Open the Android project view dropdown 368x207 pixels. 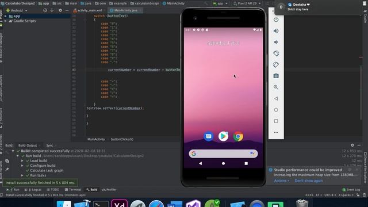tap(17, 10)
